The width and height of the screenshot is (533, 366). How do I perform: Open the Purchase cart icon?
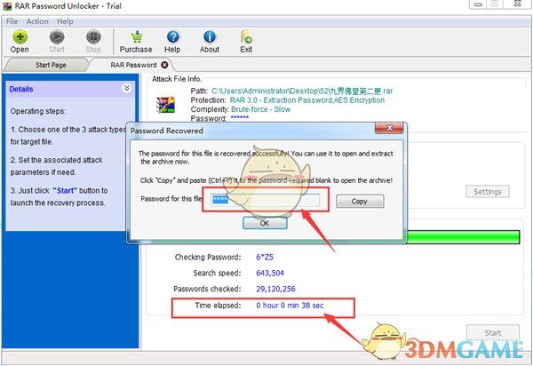[x=136, y=37]
